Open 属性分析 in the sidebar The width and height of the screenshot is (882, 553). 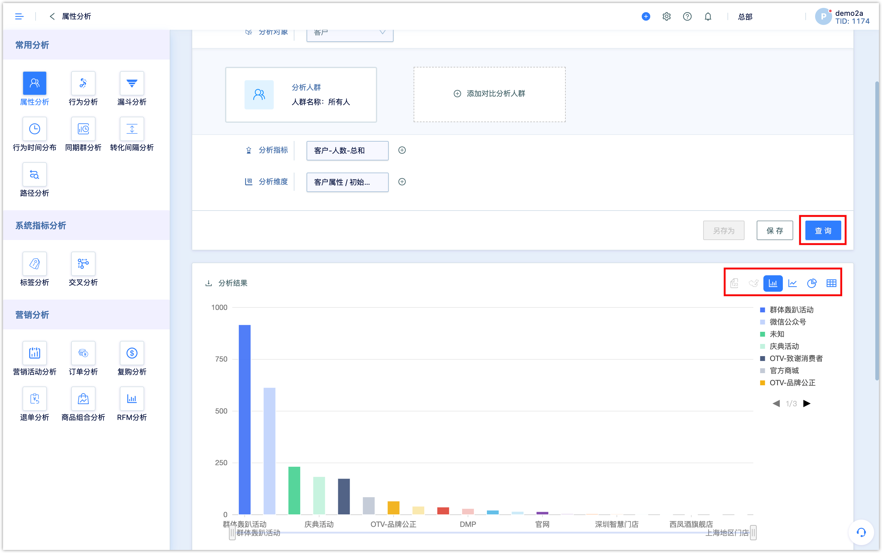click(34, 89)
